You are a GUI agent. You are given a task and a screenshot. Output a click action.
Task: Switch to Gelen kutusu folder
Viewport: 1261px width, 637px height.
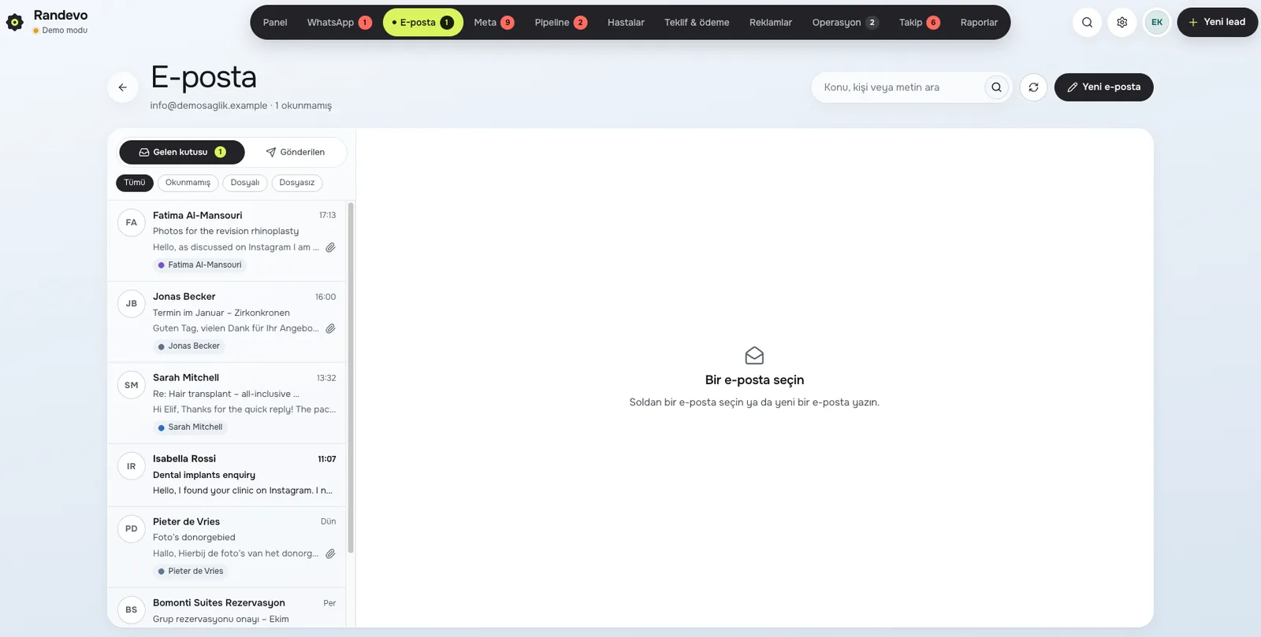click(x=182, y=152)
